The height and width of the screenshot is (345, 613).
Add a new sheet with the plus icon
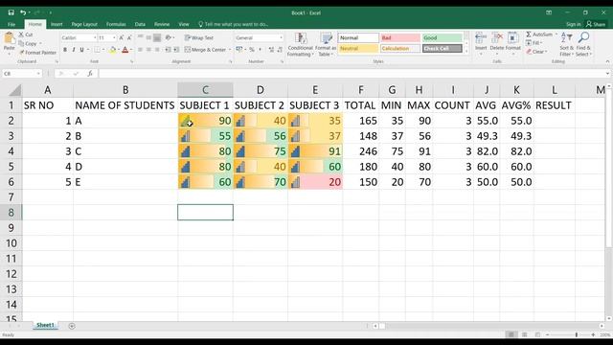coord(72,326)
